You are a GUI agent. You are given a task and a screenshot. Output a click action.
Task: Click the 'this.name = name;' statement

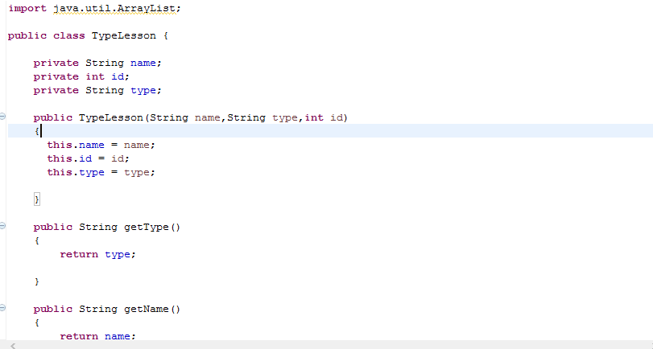(101, 146)
